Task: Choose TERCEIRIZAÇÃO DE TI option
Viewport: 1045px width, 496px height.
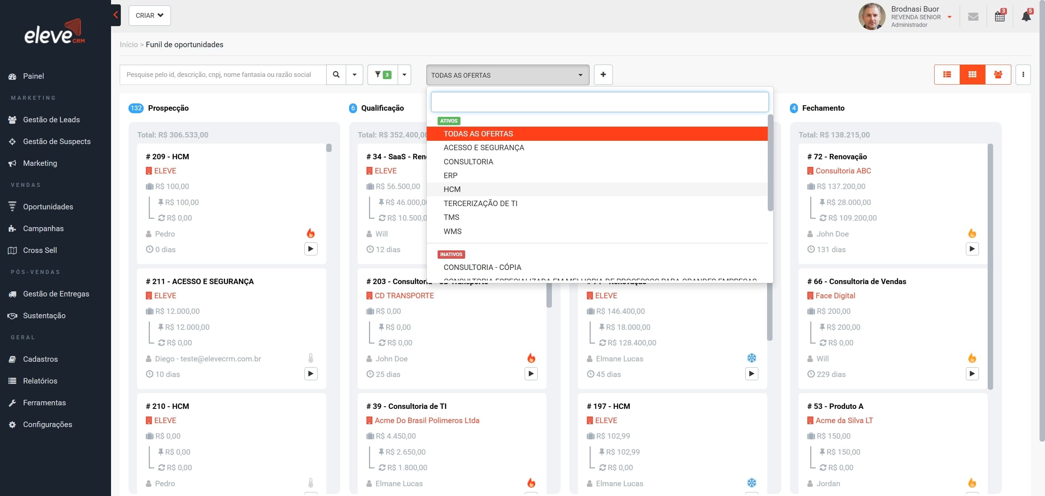Action: (597, 204)
